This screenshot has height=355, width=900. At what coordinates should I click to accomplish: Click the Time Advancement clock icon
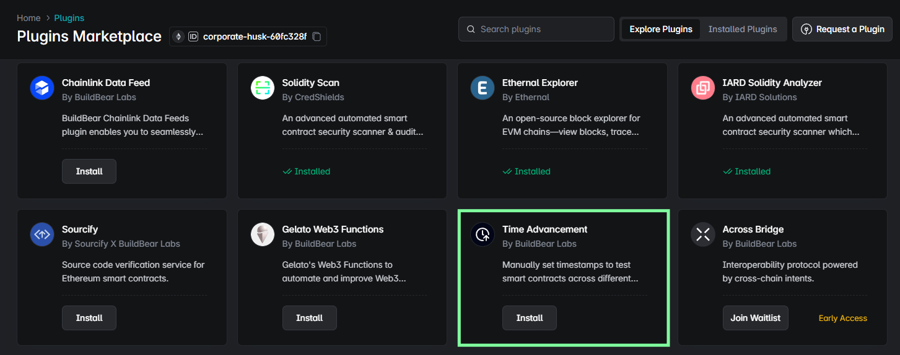tap(483, 234)
